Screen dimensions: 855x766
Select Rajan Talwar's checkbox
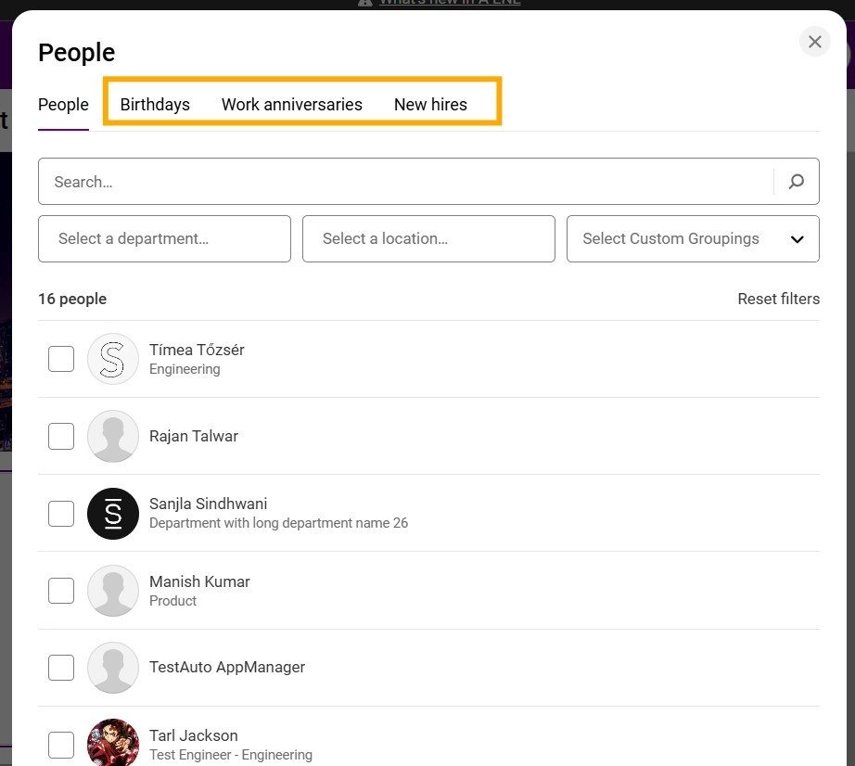coord(61,436)
